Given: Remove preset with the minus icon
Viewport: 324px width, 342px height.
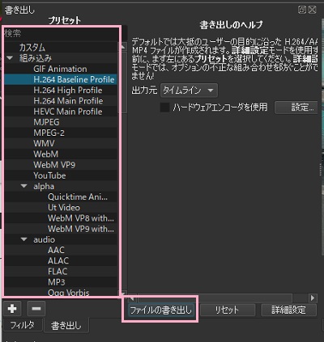Looking at the screenshot, I should point(36,308).
